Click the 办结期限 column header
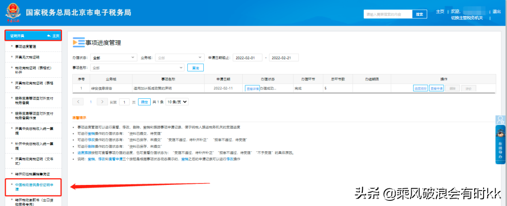This screenshot has height=206, width=507. point(372,79)
